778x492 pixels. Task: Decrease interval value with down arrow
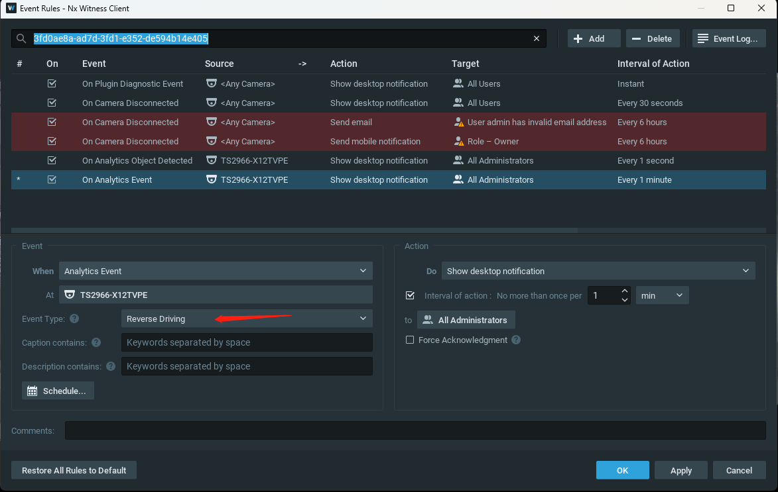point(625,300)
